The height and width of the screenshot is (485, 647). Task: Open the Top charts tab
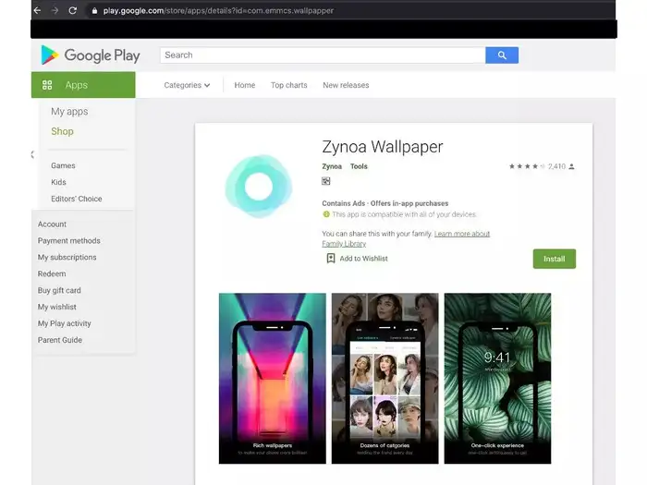pos(288,85)
